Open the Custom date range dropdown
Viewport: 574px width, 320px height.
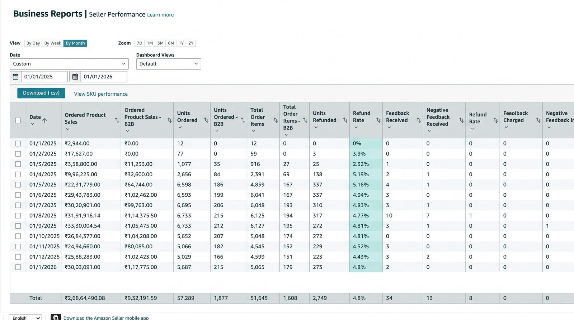click(x=69, y=64)
